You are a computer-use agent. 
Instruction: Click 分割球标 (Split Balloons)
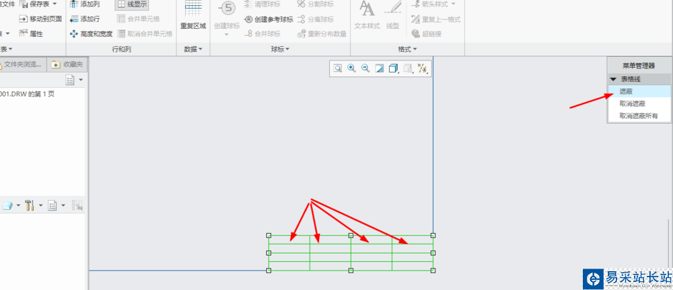click(315, 4)
